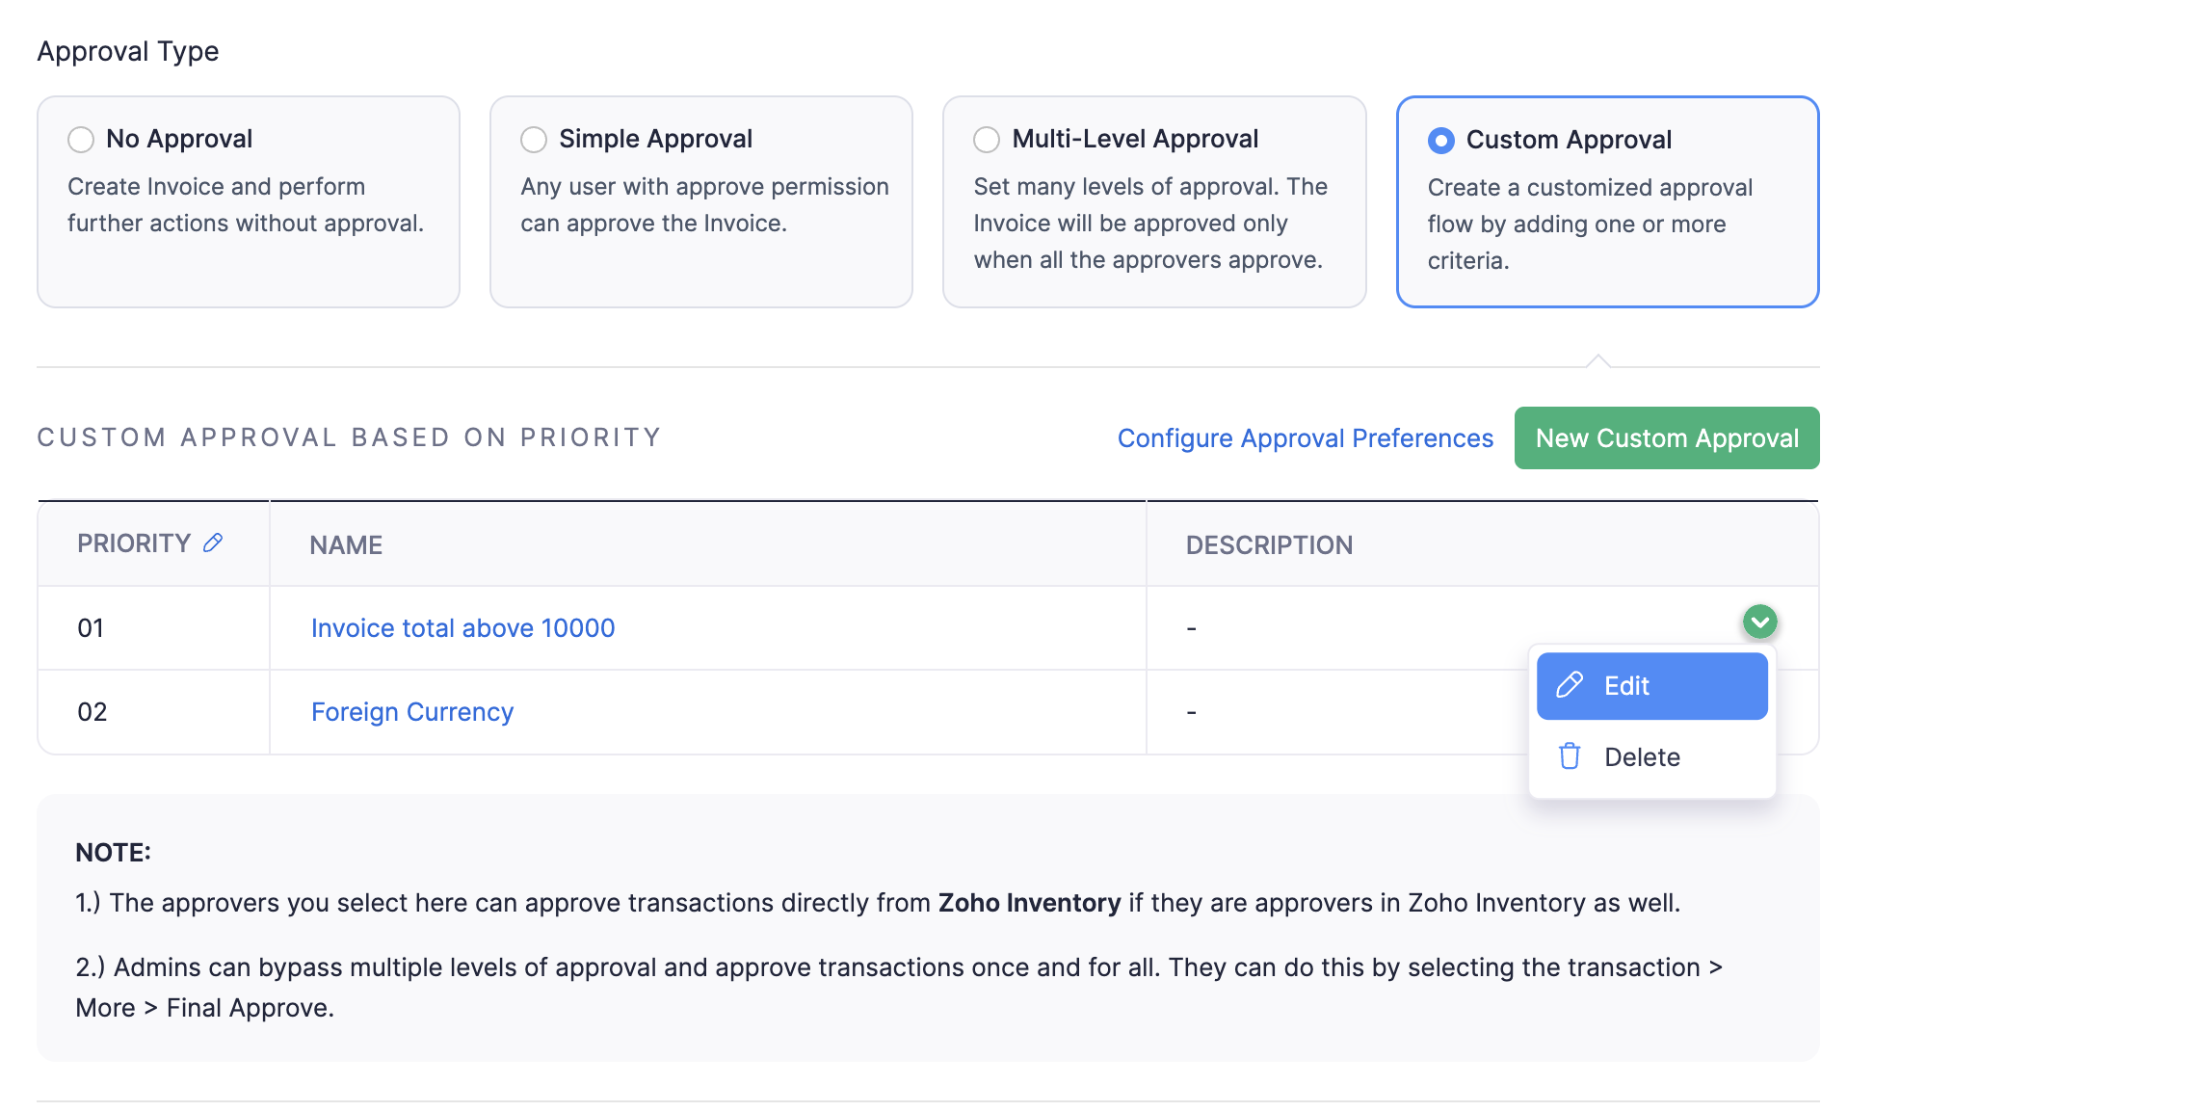
Task: Click priority 02 cell in table
Action: [x=92, y=712]
